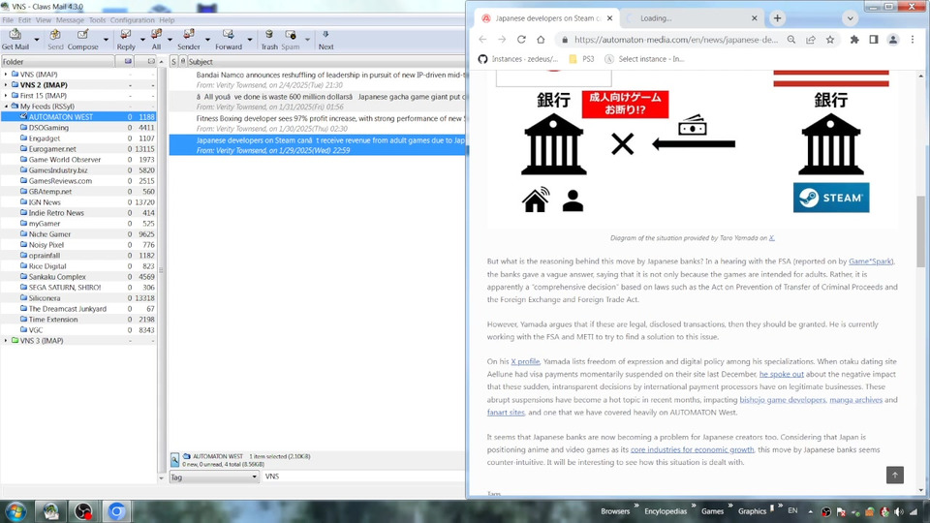Image resolution: width=930 pixels, height=523 pixels.
Task: Open Compose dropdown arrow
Action: click(107, 41)
